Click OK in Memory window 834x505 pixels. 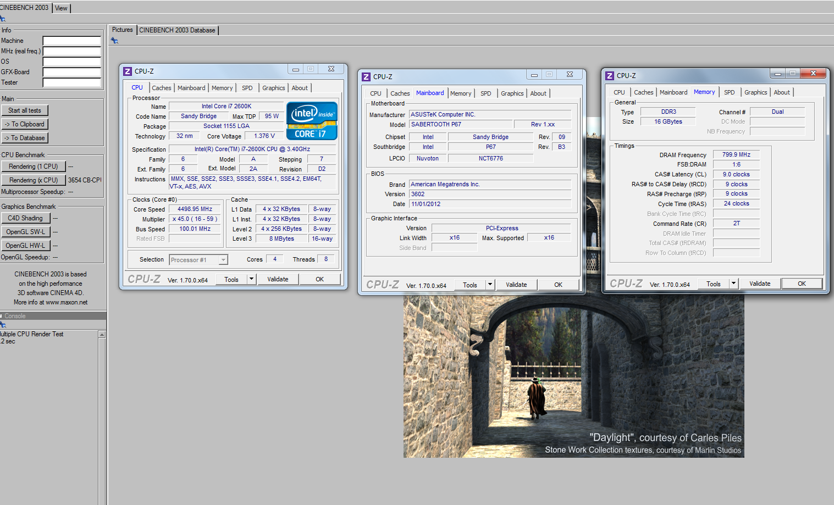pyautogui.click(x=802, y=284)
